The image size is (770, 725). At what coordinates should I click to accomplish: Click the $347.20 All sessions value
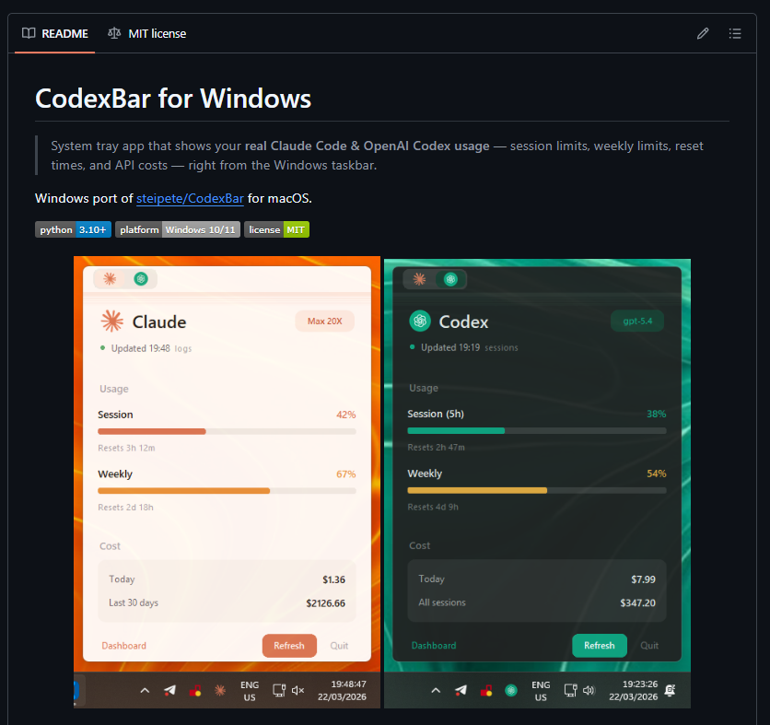pyautogui.click(x=637, y=602)
